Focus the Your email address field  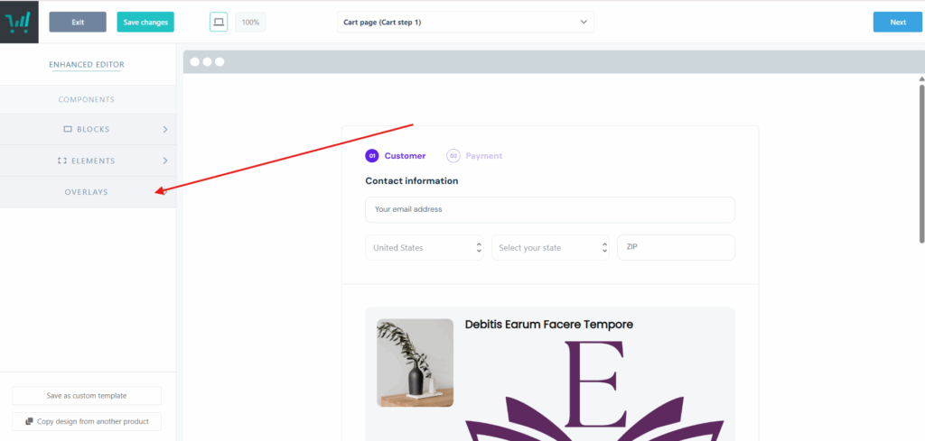coord(550,209)
